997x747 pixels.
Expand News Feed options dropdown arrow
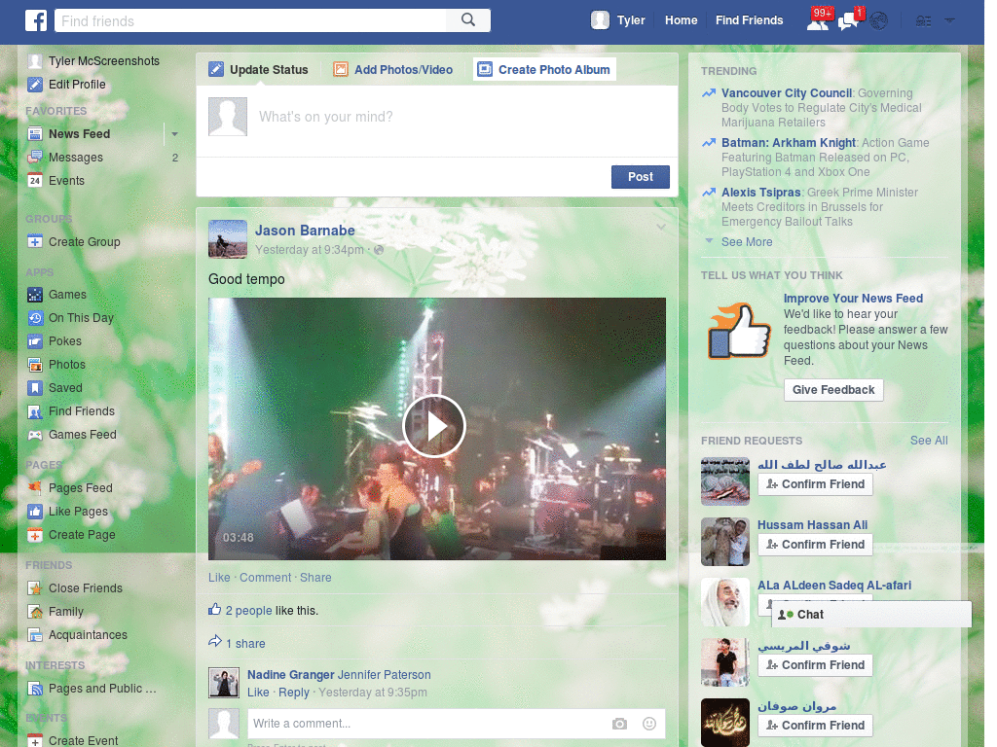(174, 134)
